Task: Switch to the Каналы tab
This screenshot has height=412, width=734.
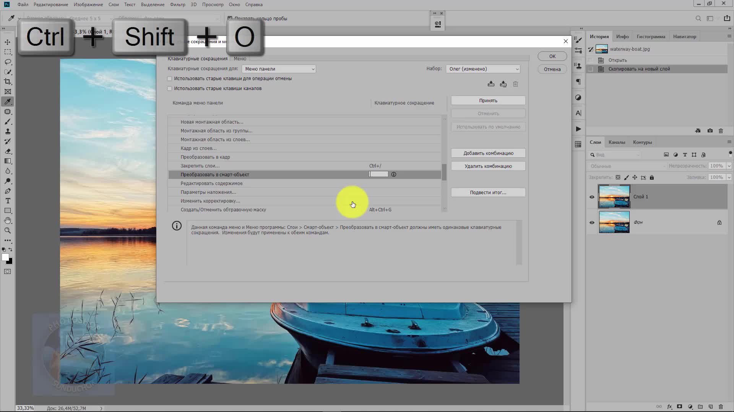Action: (617, 142)
